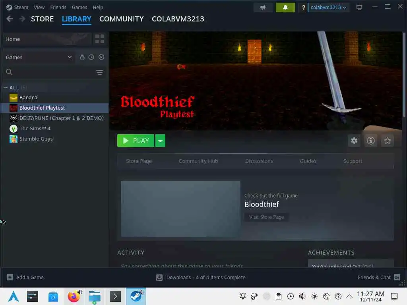Go back with the left arrow

click(x=10, y=19)
